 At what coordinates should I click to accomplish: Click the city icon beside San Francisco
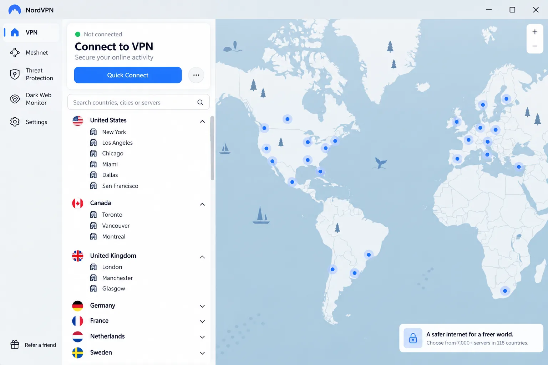pyautogui.click(x=93, y=186)
